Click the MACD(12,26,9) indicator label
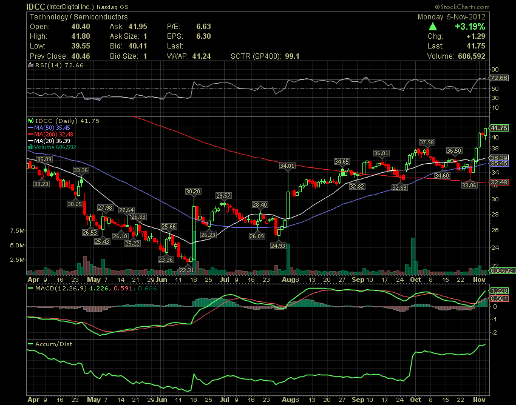 tap(61, 289)
